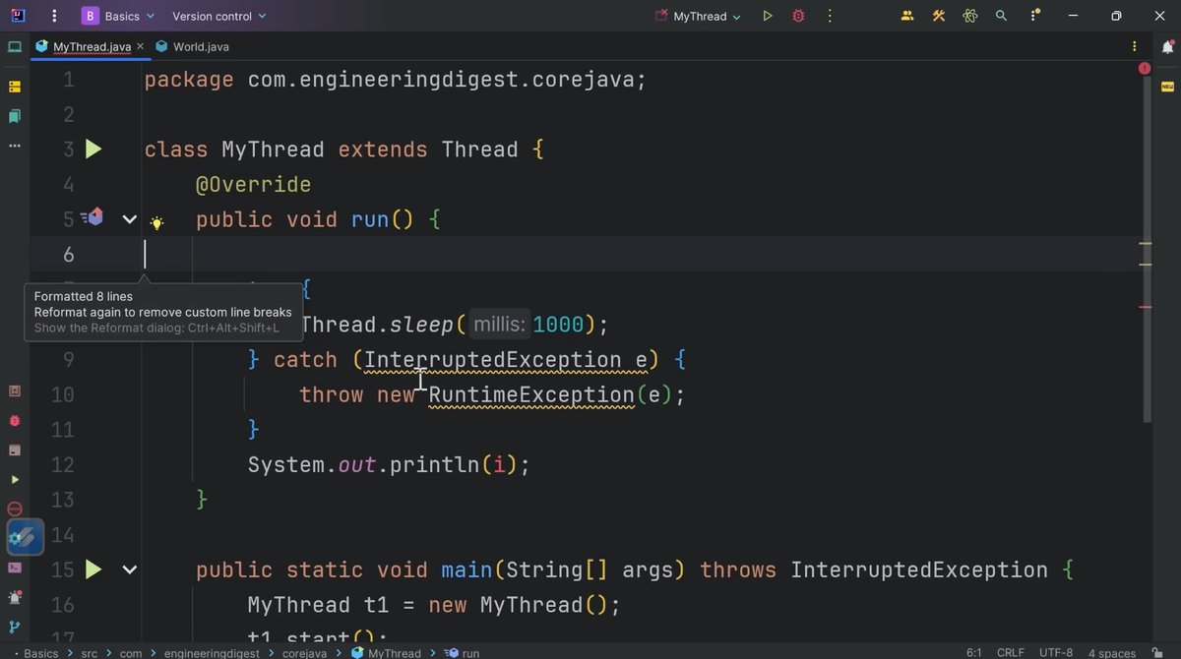Open the IntelliJ main menu (vertical dots)
1181x659 pixels.
point(54,16)
